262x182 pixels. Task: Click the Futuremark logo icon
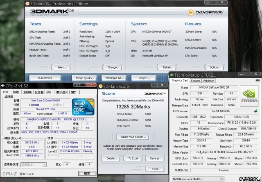[x=190, y=13]
